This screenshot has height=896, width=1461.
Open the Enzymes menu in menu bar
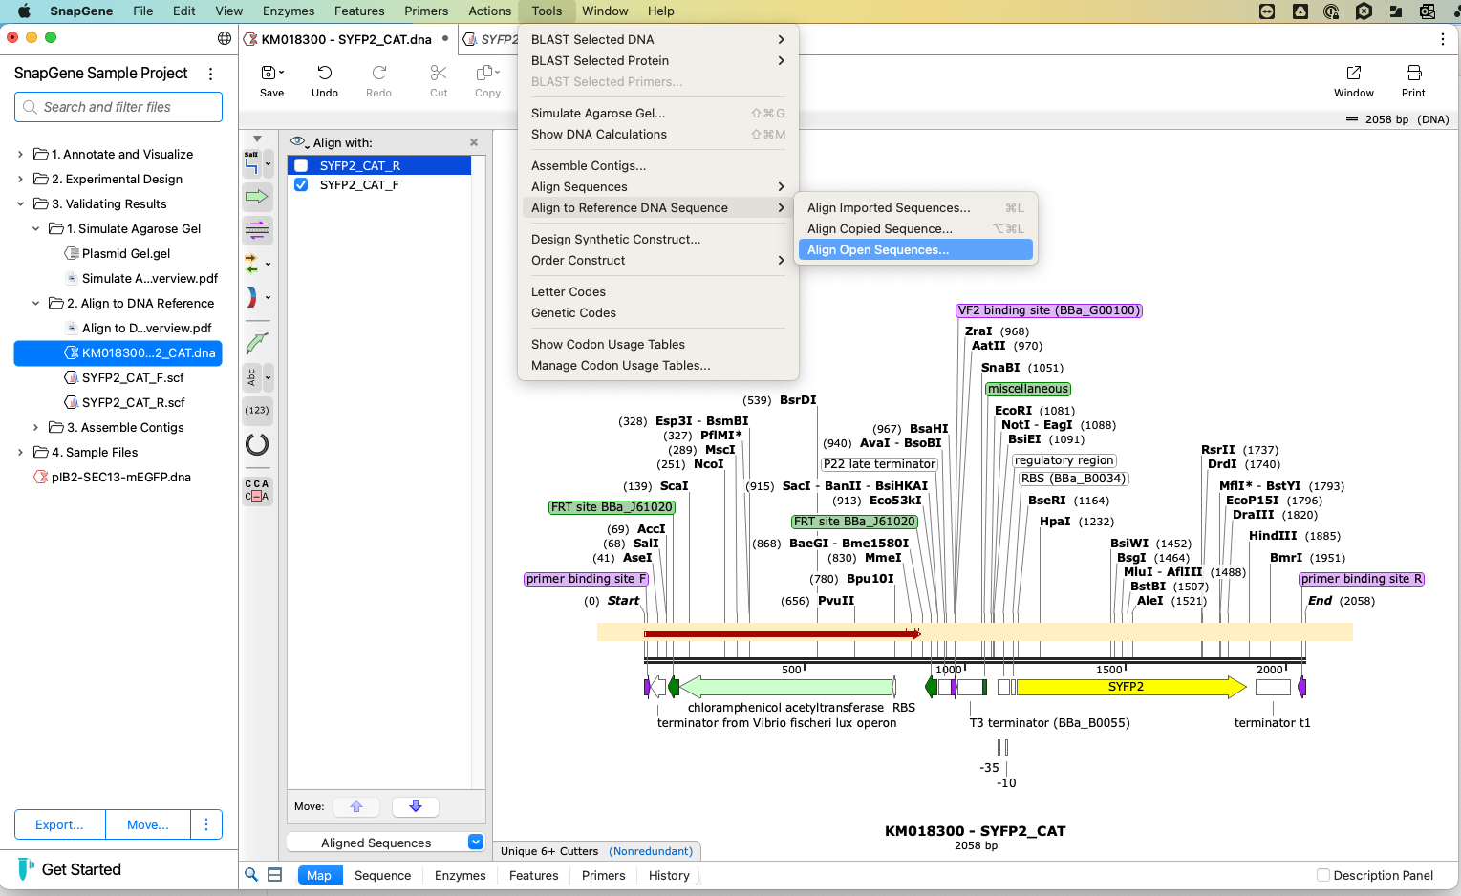tap(289, 11)
